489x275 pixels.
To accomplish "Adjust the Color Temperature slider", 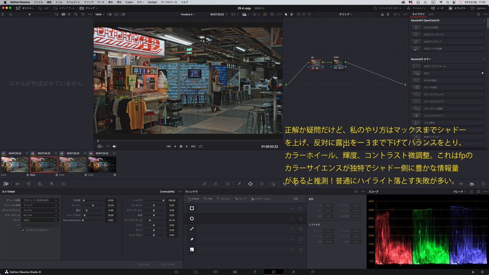I will 93,200.
